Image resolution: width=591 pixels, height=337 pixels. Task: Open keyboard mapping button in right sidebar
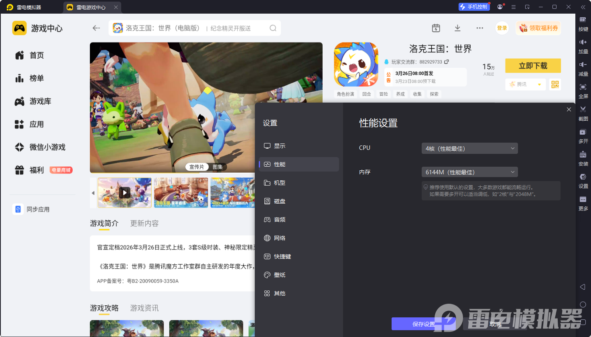click(x=583, y=20)
